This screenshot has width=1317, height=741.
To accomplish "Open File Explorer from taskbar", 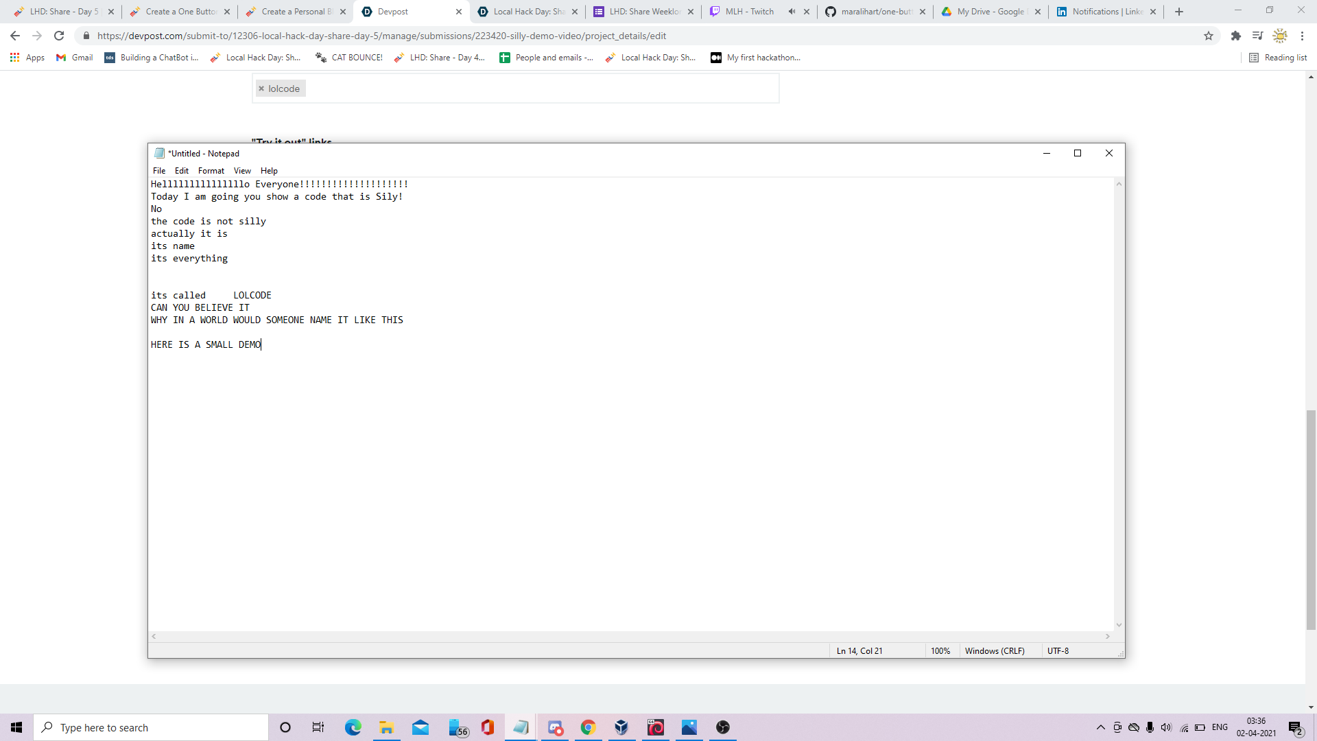I will (x=386, y=727).
